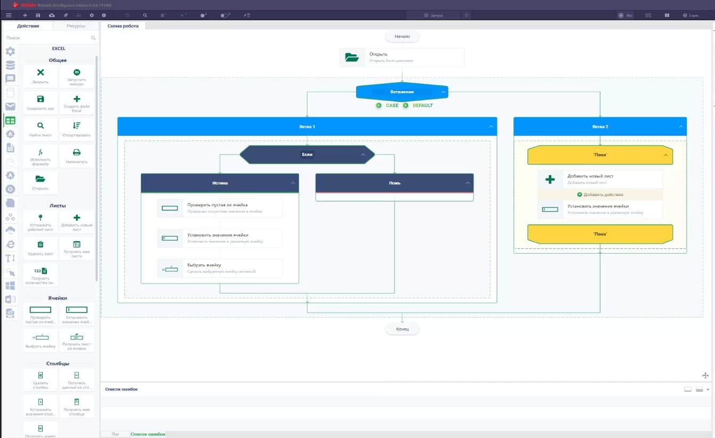The image size is (715, 438).
Task: Collapse the 'Ветка 1' branch block
Action: (x=491, y=127)
